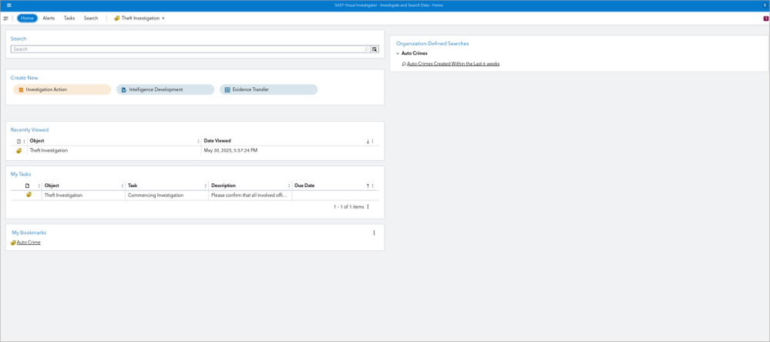770x342 pixels.
Task: Click search icon beside Auto Crimes Created link
Action: [404, 64]
